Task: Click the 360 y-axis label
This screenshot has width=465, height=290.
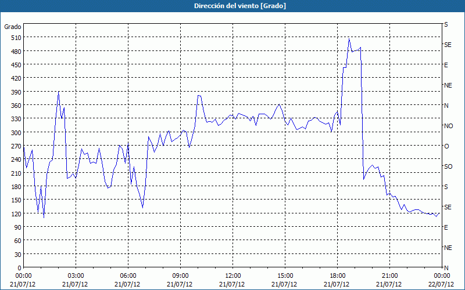Action: click(16, 106)
